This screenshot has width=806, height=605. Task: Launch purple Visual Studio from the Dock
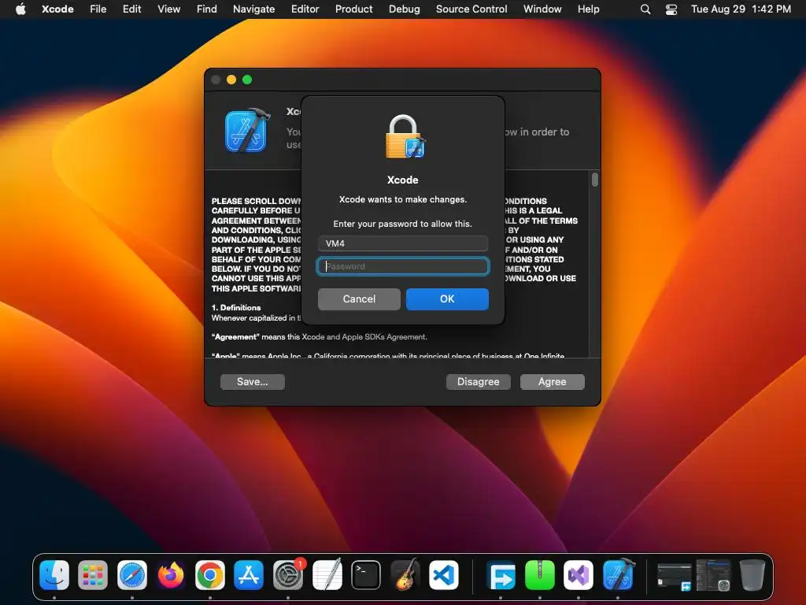[x=579, y=574]
